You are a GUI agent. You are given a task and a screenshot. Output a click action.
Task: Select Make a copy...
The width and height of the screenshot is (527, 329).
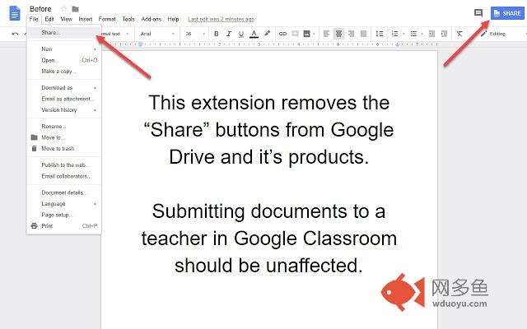tap(64, 72)
